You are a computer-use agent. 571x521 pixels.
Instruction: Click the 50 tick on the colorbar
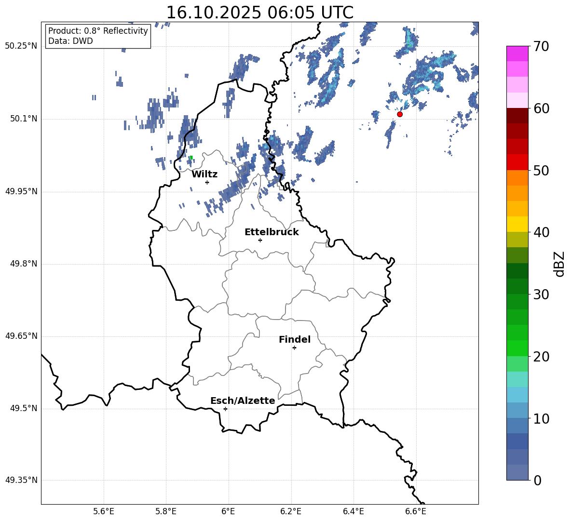541,170
